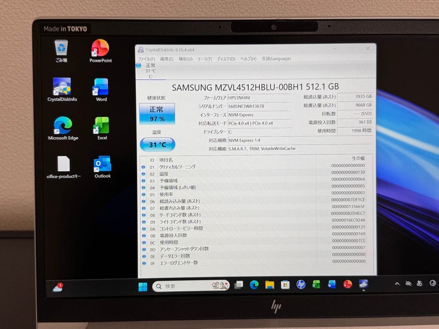Viewport: 439px width, 329px height.
Task: Click the S.M.A.R.T., TRIM features field
Action: coord(300,149)
